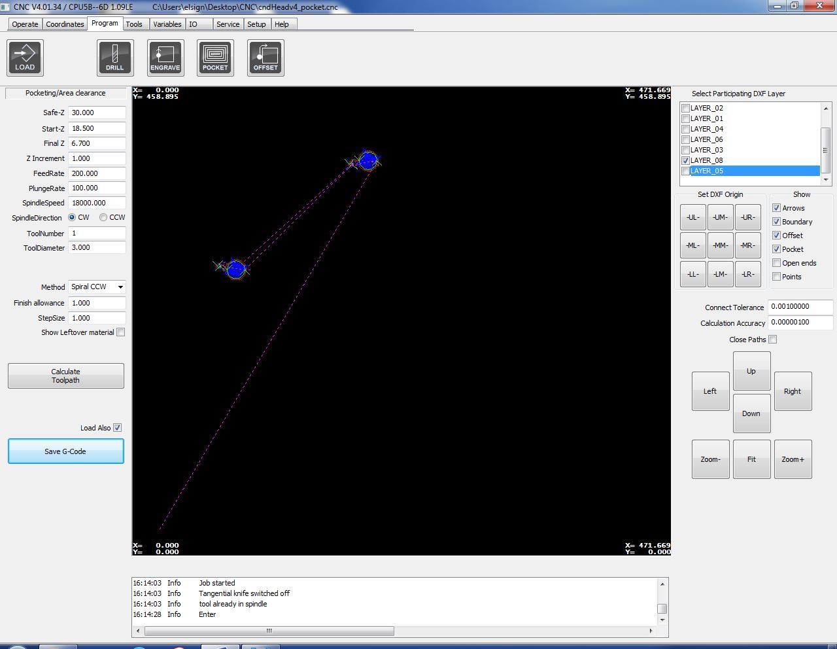The height and width of the screenshot is (649, 837).
Task: Enable Show Leftover material checkbox
Action: click(x=120, y=332)
